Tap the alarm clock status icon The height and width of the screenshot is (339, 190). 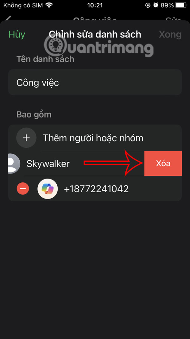(155, 5)
